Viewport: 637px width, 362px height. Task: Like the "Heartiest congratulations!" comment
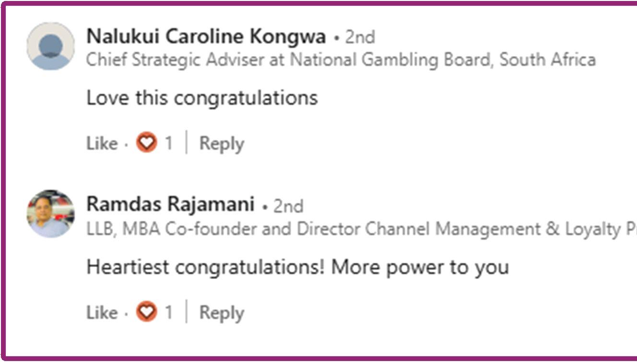pos(102,313)
